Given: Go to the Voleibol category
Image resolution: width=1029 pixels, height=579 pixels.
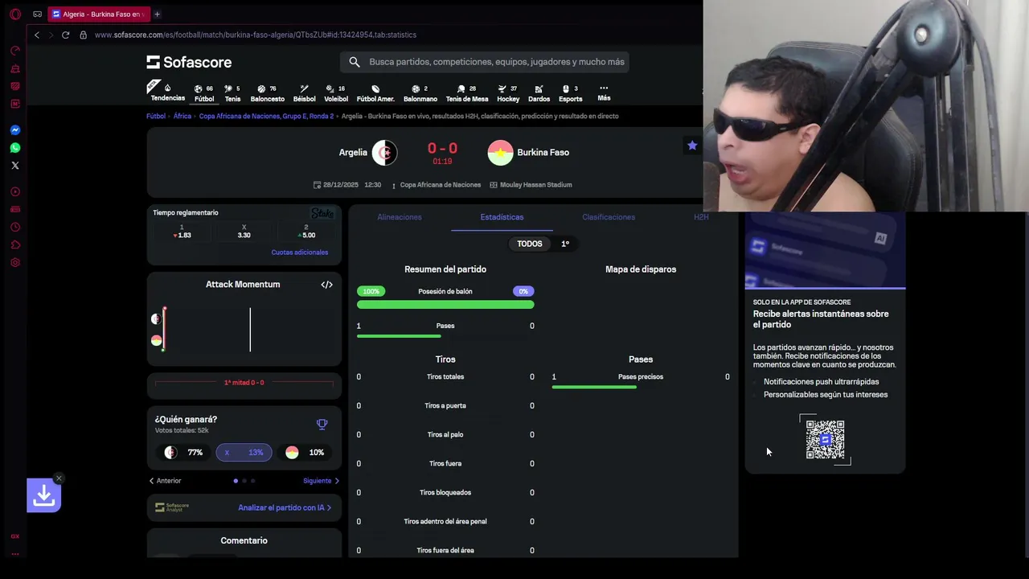Looking at the screenshot, I should point(336,93).
